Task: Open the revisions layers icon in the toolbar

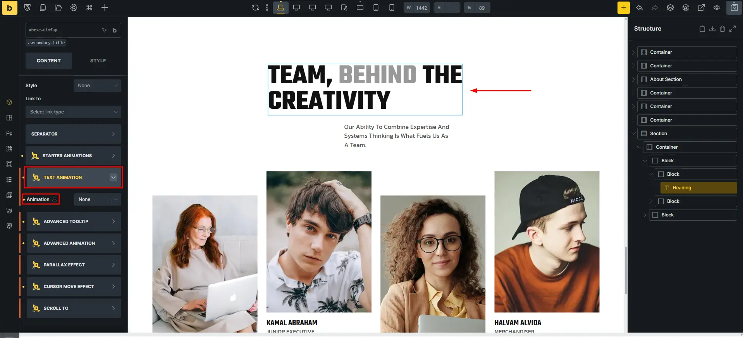Action: point(670,8)
